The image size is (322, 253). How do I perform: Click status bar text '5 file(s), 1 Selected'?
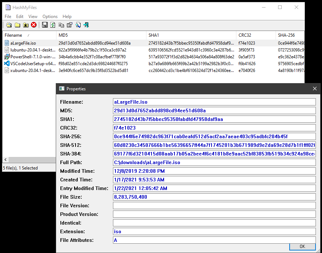click(20, 168)
